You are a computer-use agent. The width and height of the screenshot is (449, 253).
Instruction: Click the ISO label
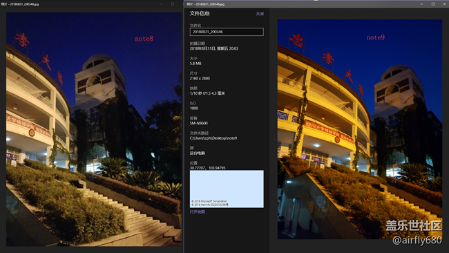tap(193, 103)
